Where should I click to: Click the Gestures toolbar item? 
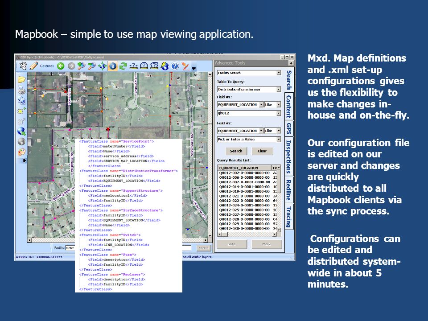tap(47, 66)
